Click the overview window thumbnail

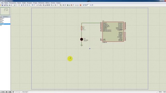click(x=5, y=11)
